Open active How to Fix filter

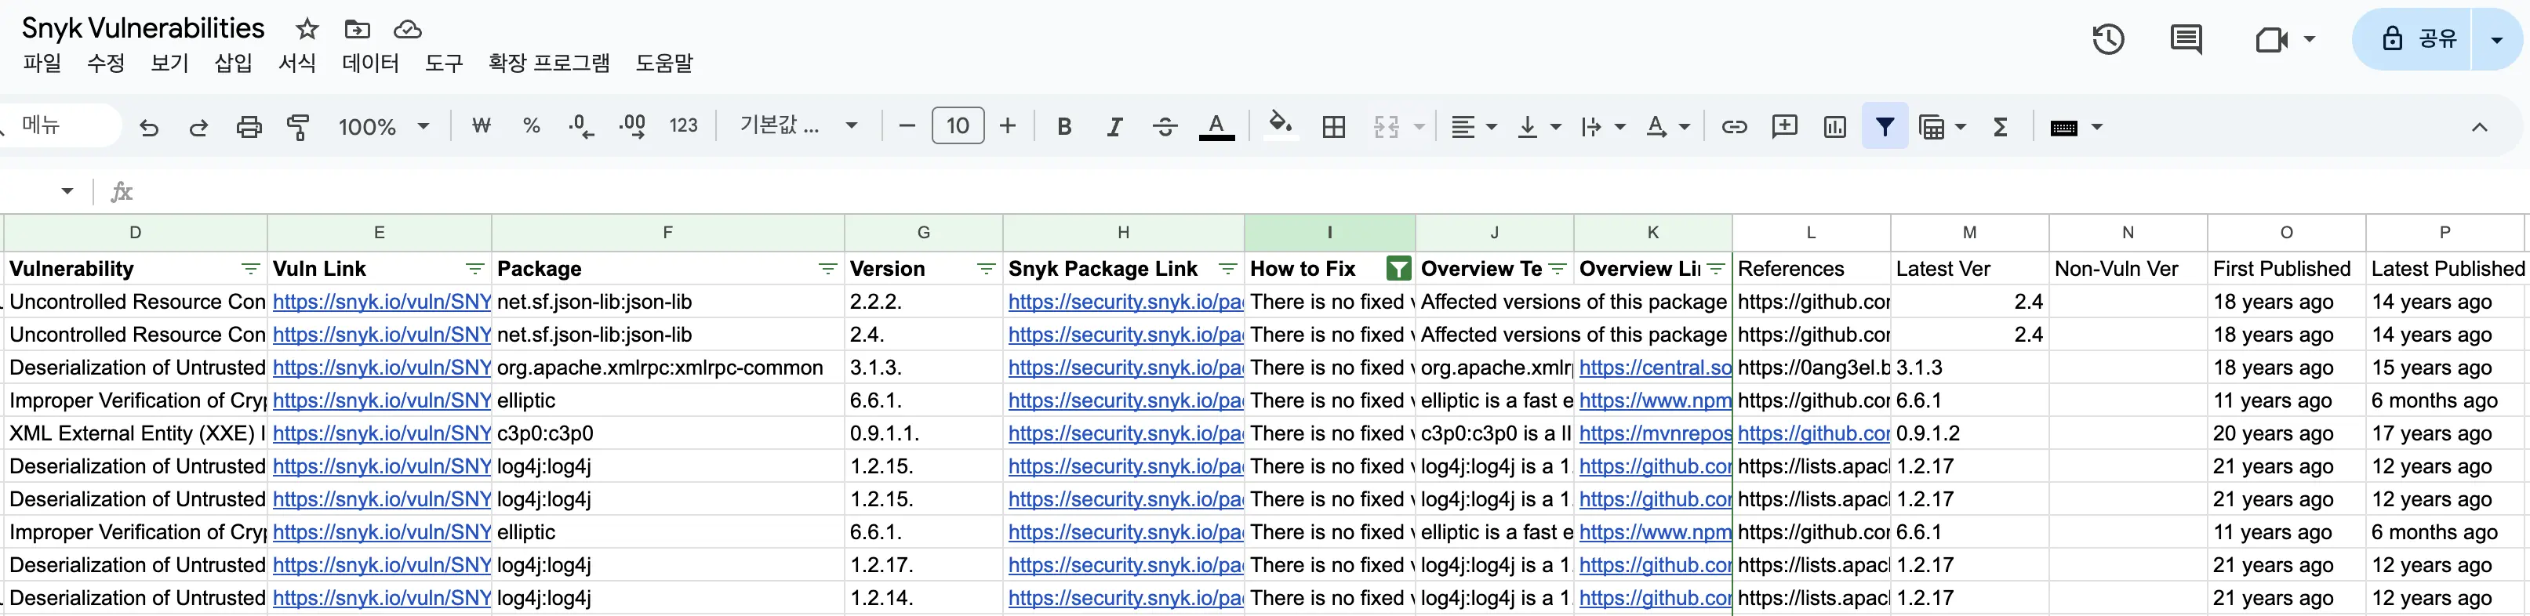pos(1398,269)
